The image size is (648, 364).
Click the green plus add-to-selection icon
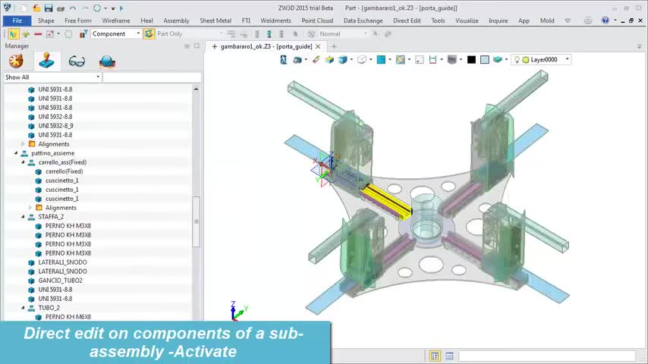point(26,34)
